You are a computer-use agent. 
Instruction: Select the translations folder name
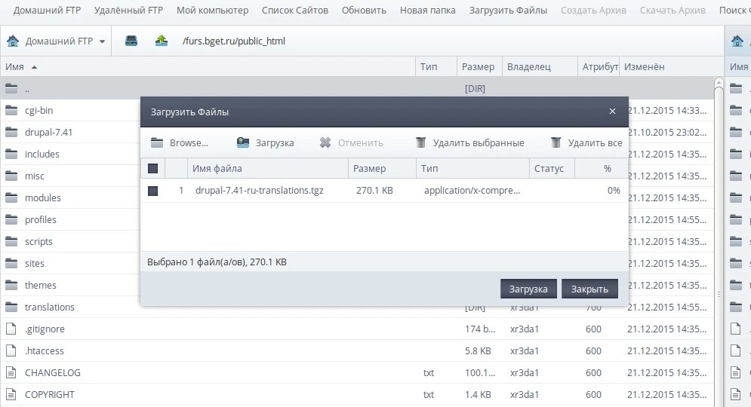(50, 307)
